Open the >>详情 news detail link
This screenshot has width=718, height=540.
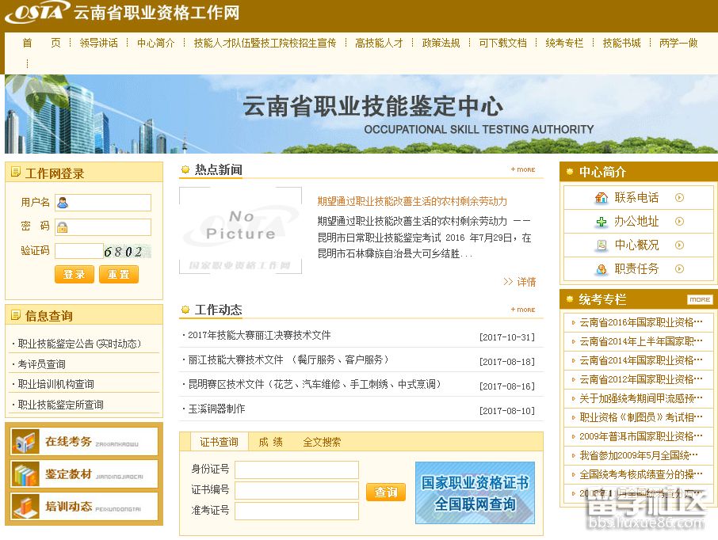coord(519,283)
